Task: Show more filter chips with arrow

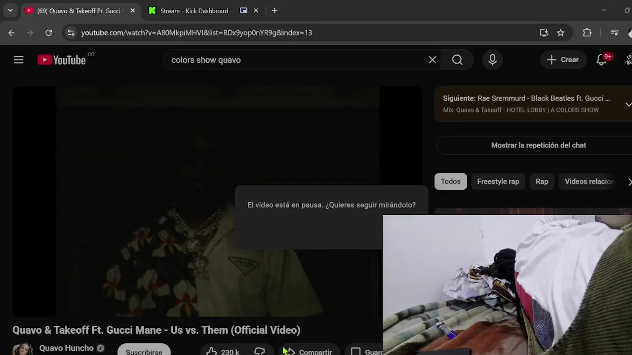Action: 630,182
